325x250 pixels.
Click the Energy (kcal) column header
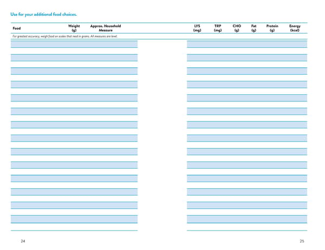[295, 28]
